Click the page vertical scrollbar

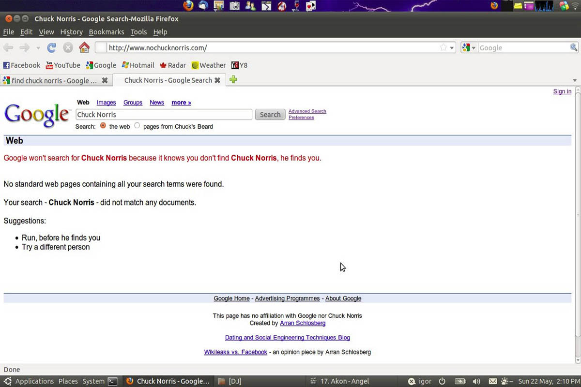pos(578,214)
